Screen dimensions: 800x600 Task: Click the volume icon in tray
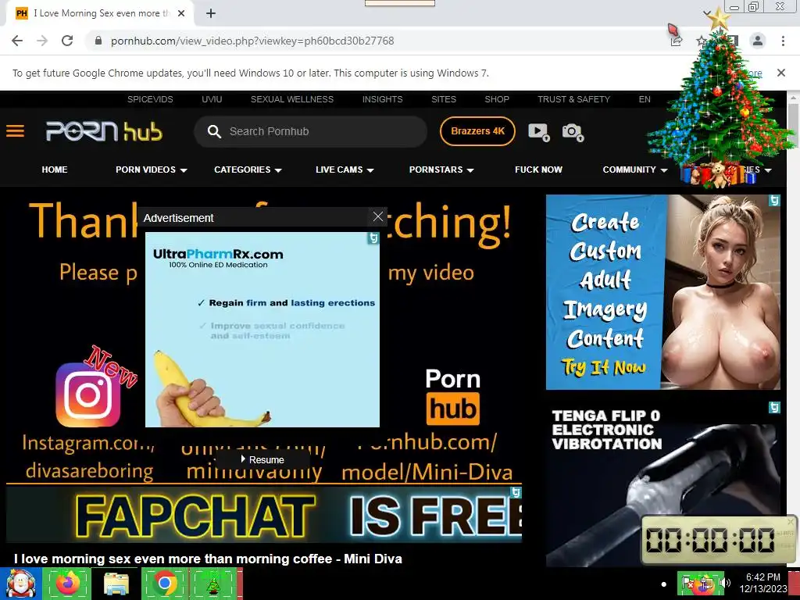coord(726,583)
